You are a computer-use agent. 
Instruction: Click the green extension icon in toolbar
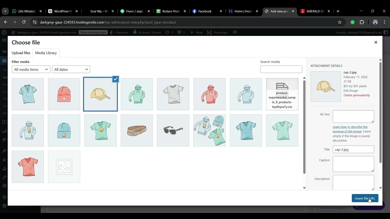353,22
